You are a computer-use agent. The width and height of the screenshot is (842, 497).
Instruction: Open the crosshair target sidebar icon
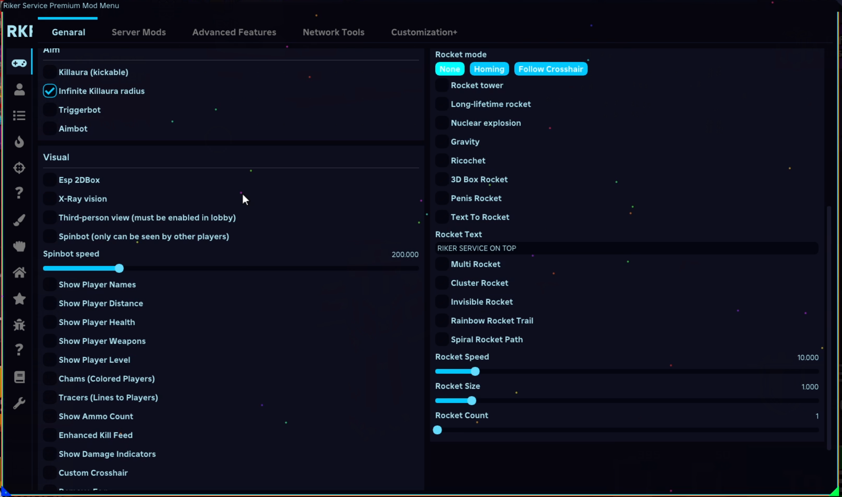19,168
